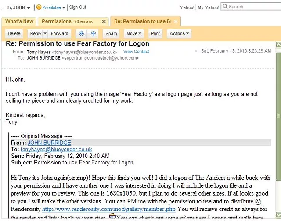Image resolution: width=281 pixels, height=221 pixels.
Task: Click the emoticon image in the email body
Action: [x=112, y=216]
